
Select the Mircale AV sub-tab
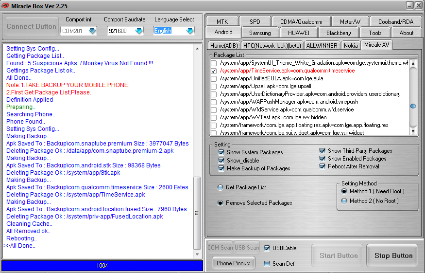click(377, 45)
